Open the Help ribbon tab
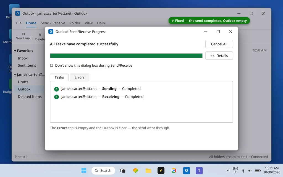The height and width of the screenshot is (177, 283). (x=101, y=23)
